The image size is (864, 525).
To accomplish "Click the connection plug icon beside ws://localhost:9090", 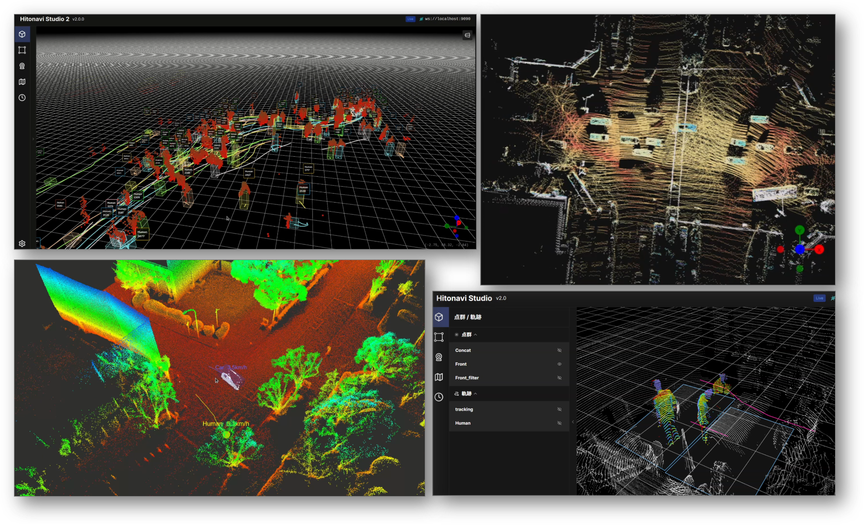I will click(421, 19).
